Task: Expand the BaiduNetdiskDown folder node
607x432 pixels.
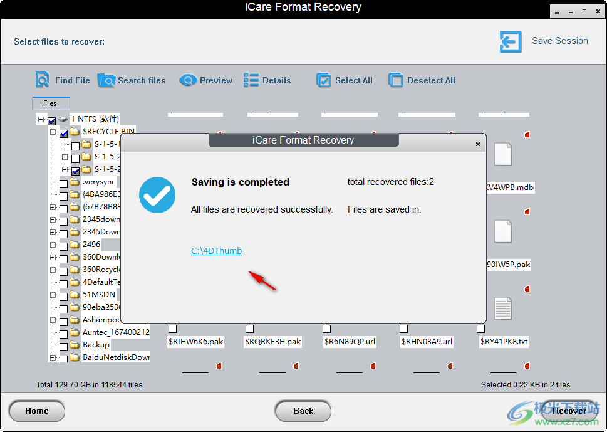Action: click(x=53, y=357)
